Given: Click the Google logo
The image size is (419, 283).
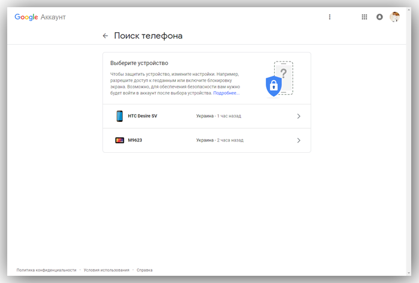Looking at the screenshot, I should [26, 17].
